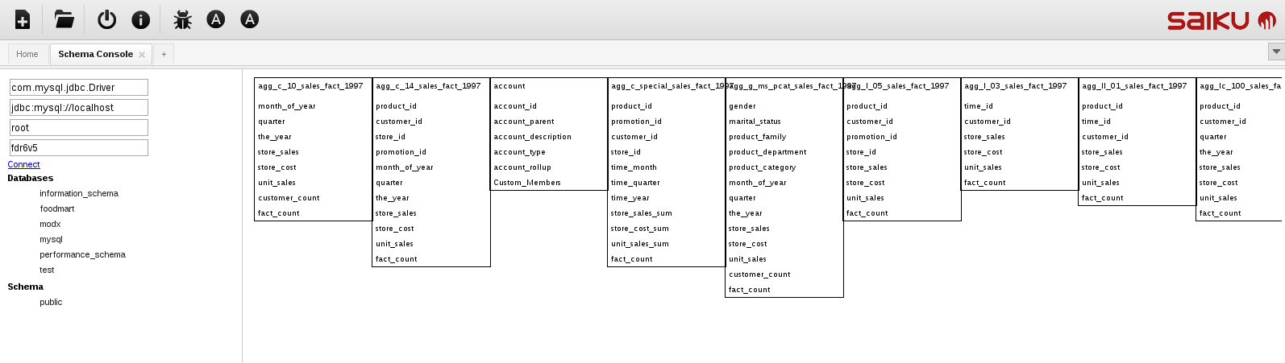Click account_description column
Screen dimensions: 1285x363
(x=532, y=137)
